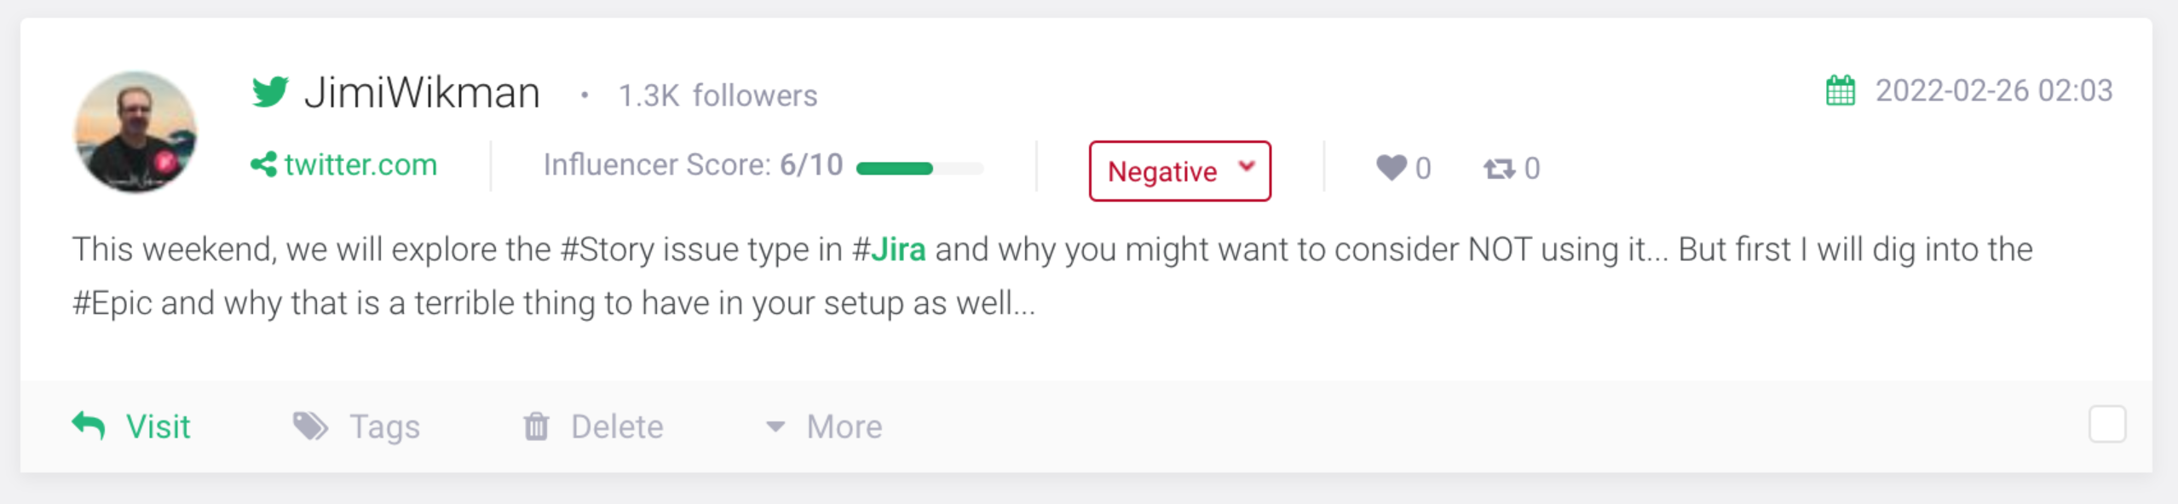Expand the More actions menu
Screen dimensions: 2178x504
(x=824, y=427)
